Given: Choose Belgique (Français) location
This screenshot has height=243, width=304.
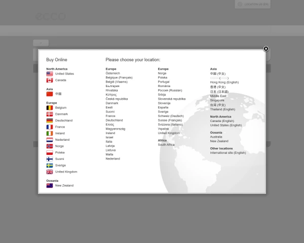Looking at the screenshot, I should pos(119,77).
